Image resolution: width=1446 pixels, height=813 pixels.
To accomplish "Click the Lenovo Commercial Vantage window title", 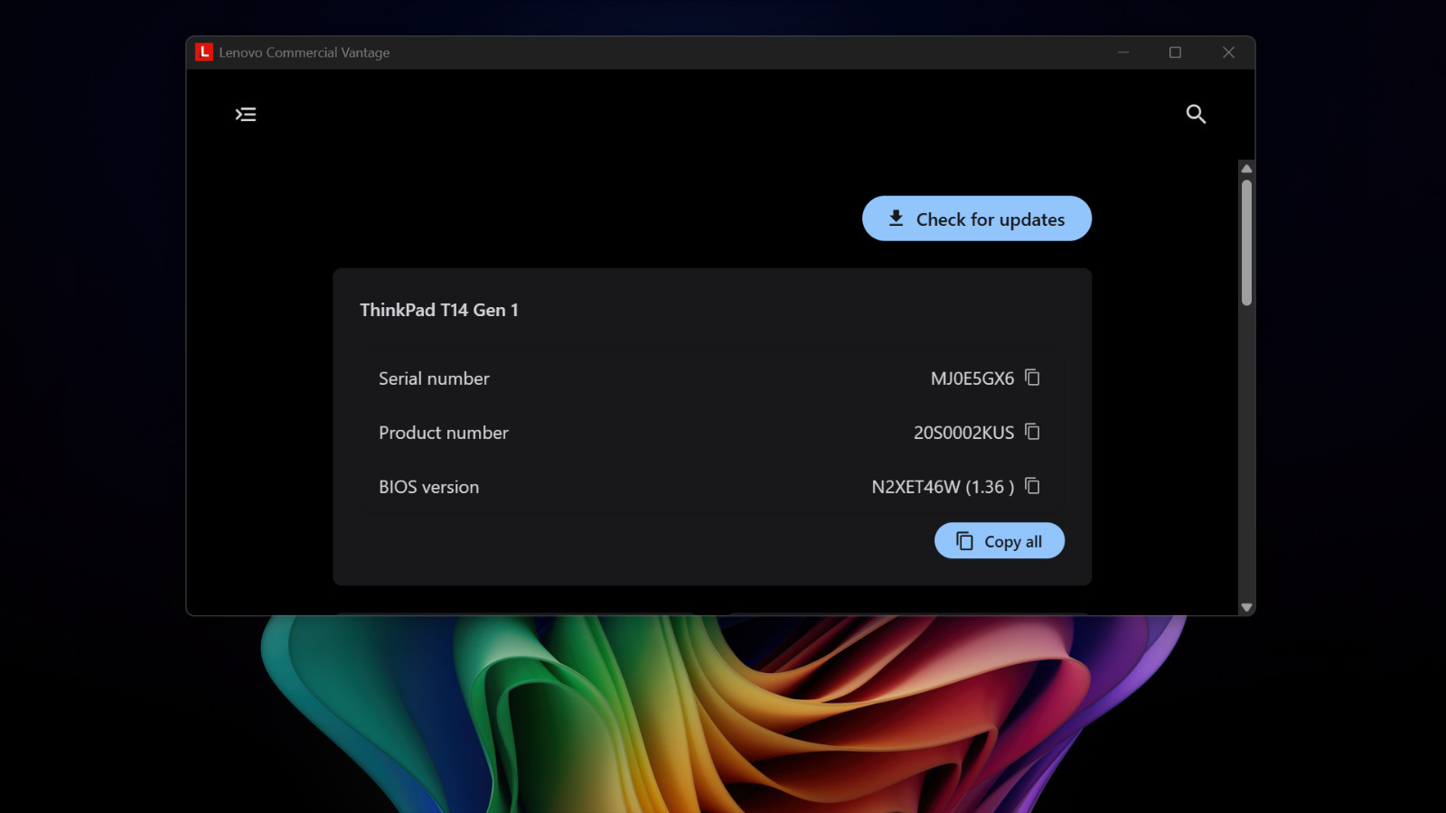I will (305, 52).
